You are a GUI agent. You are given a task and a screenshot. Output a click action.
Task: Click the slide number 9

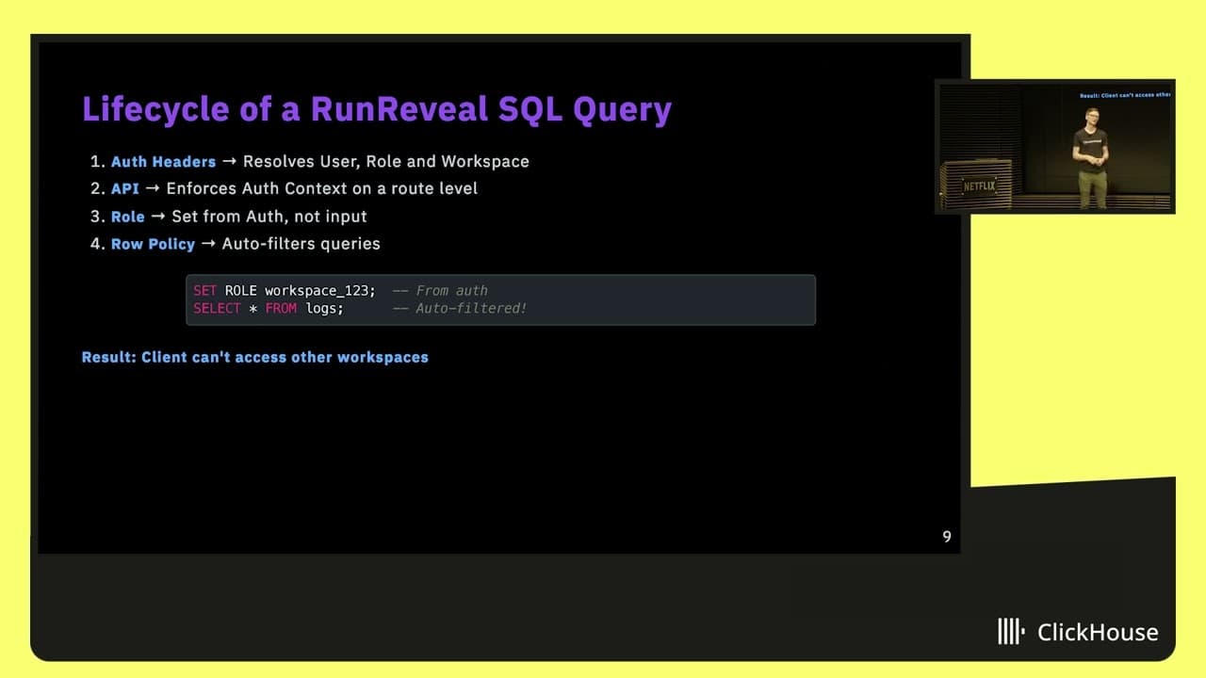click(x=947, y=537)
